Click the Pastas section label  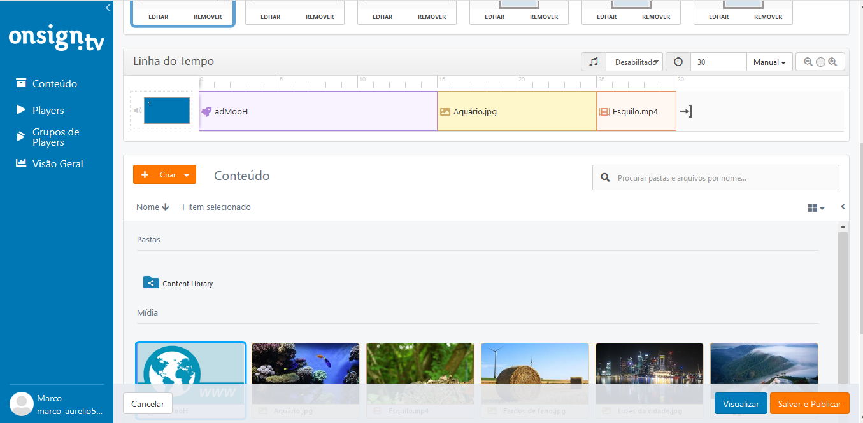pyautogui.click(x=148, y=240)
